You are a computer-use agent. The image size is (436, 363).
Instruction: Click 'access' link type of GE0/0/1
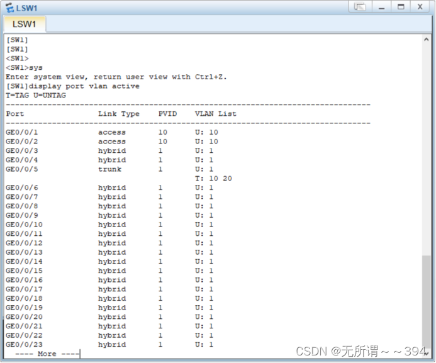(112, 132)
